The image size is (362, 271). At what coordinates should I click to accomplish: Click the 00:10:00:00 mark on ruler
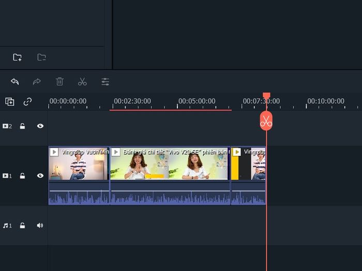pyautogui.click(x=326, y=101)
